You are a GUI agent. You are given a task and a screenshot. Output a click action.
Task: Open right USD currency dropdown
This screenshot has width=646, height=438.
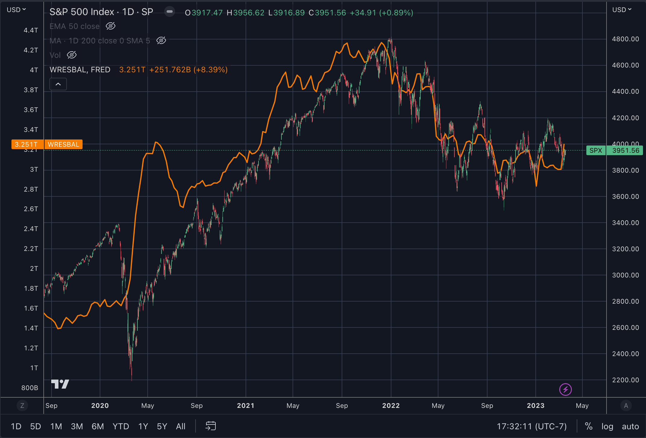tap(622, 10)
